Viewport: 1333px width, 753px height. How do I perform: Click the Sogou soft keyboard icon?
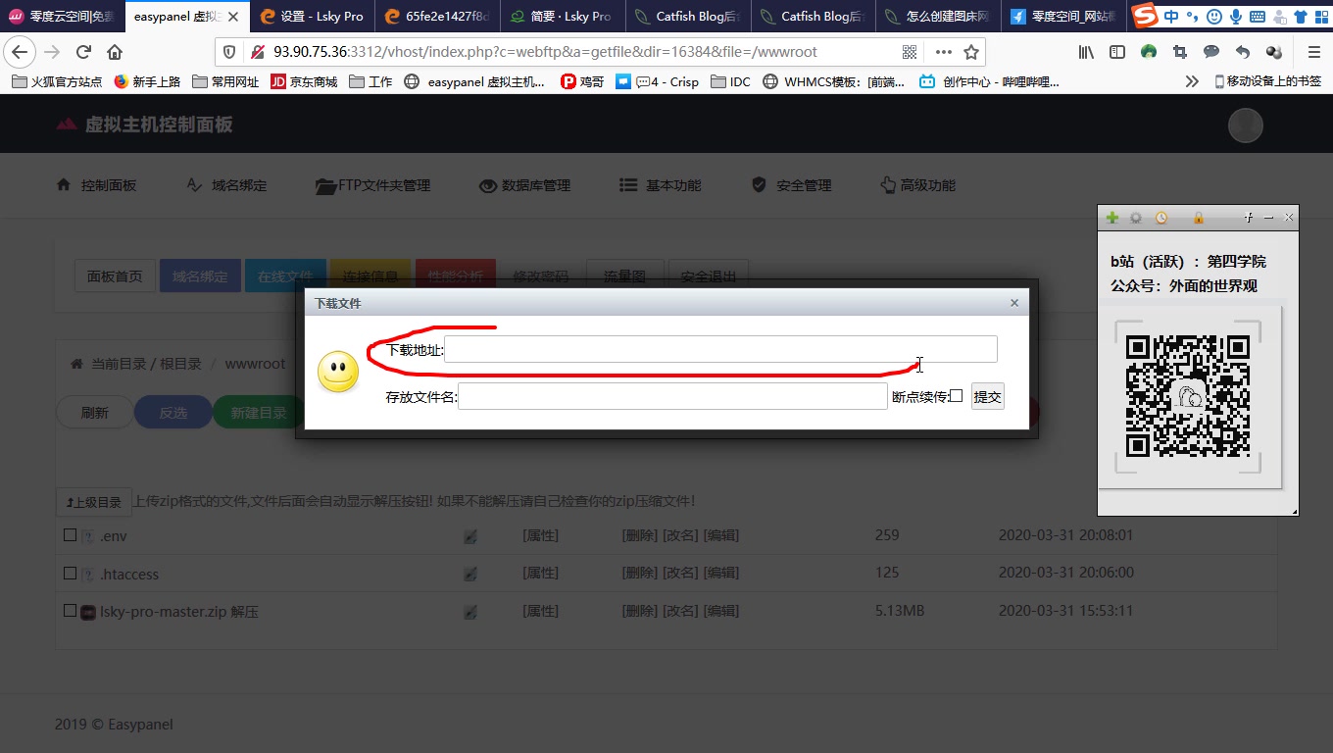coord(1258,16)
